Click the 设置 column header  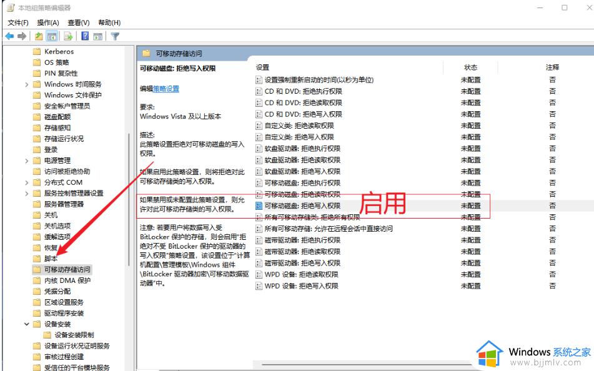(x=262, y=67)
